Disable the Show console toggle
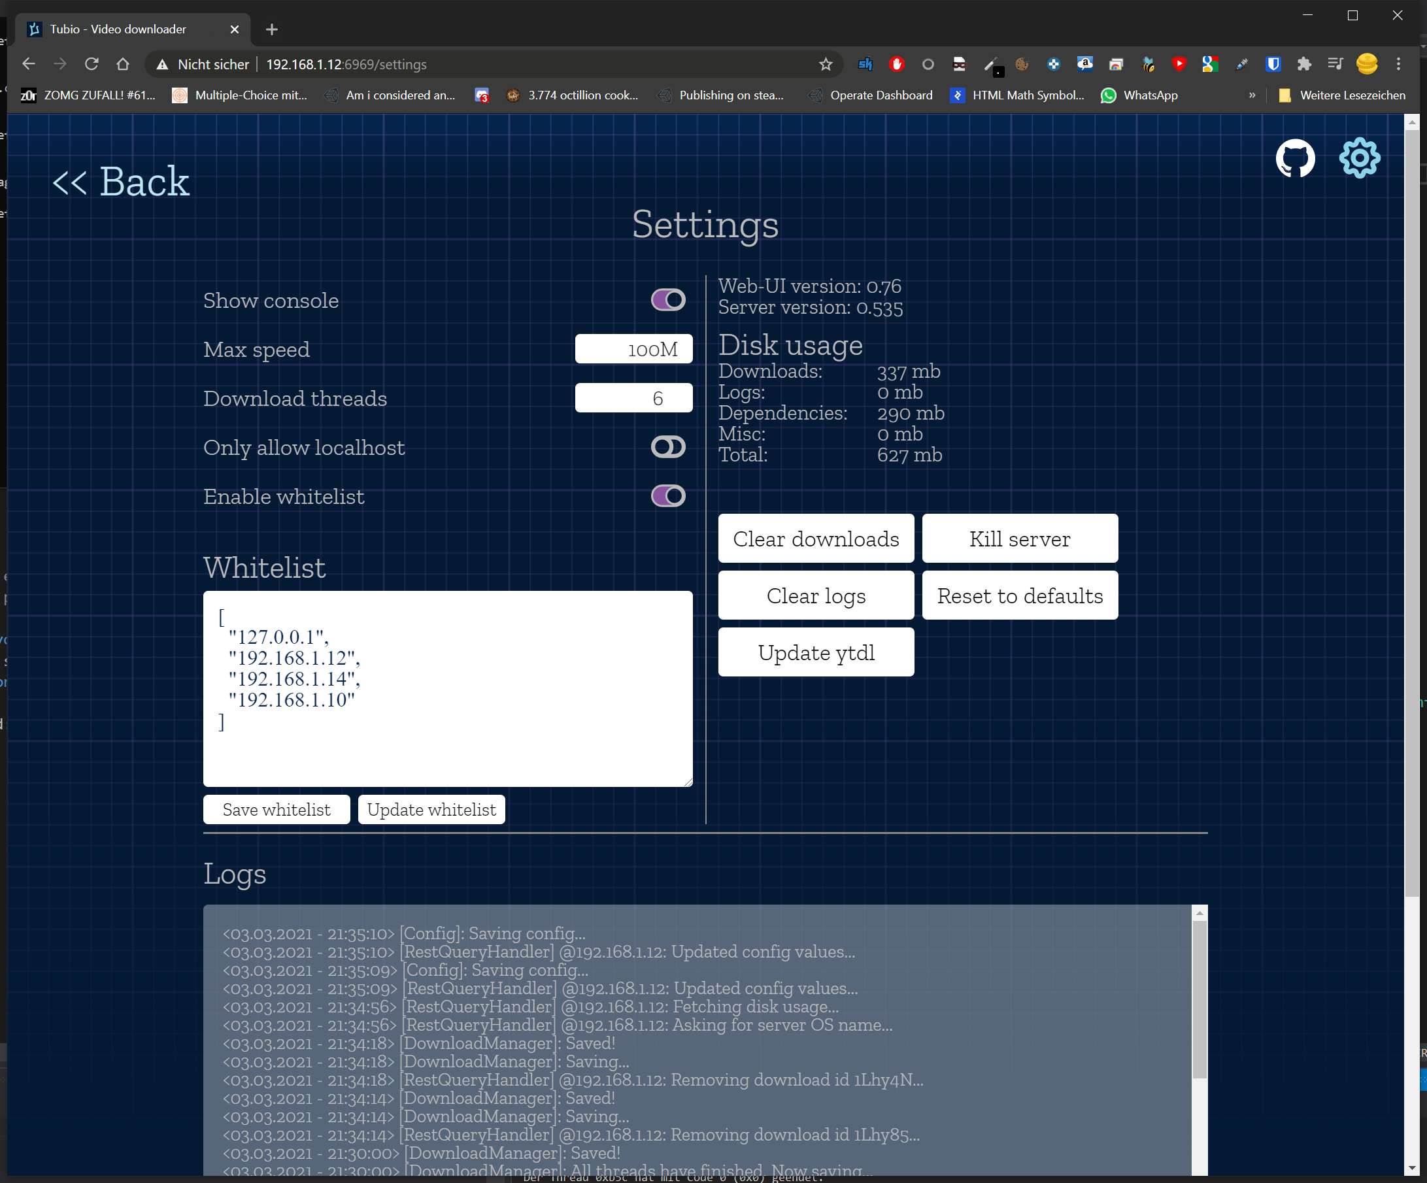1427x1183 pixels. (668, 299)
